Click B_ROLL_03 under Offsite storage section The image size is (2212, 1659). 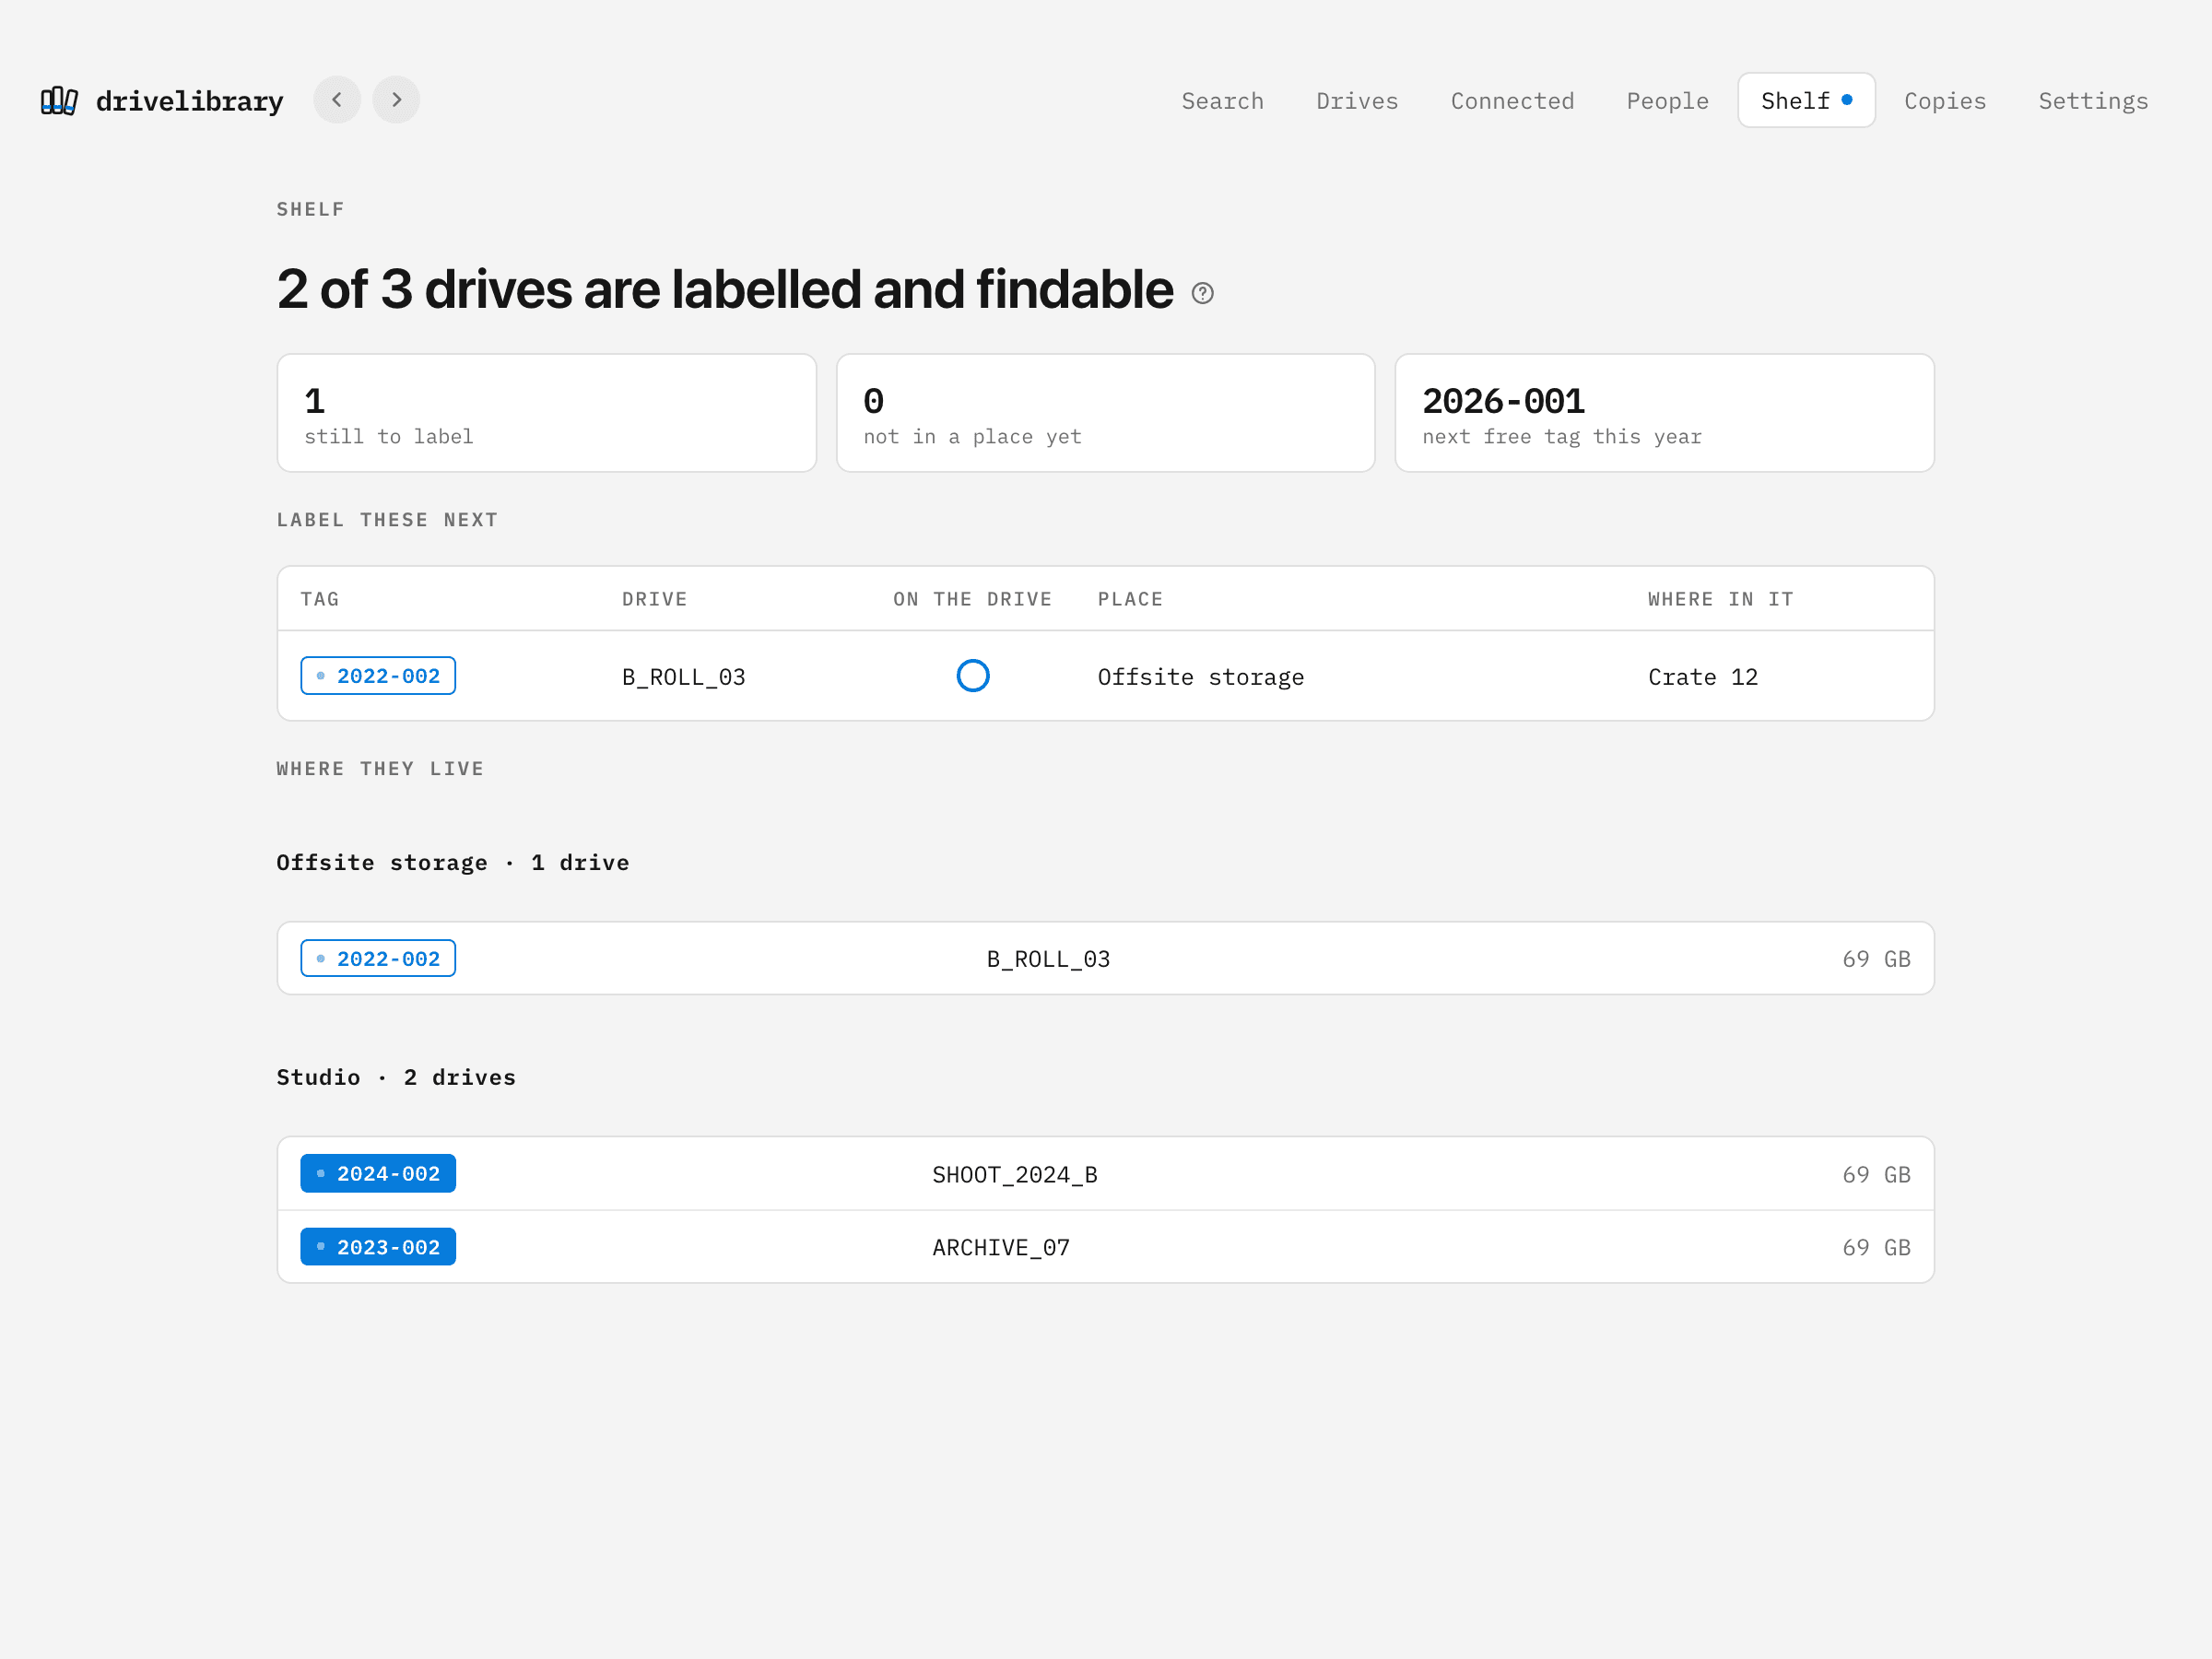pyautogui.click(x=1049, y=959)
